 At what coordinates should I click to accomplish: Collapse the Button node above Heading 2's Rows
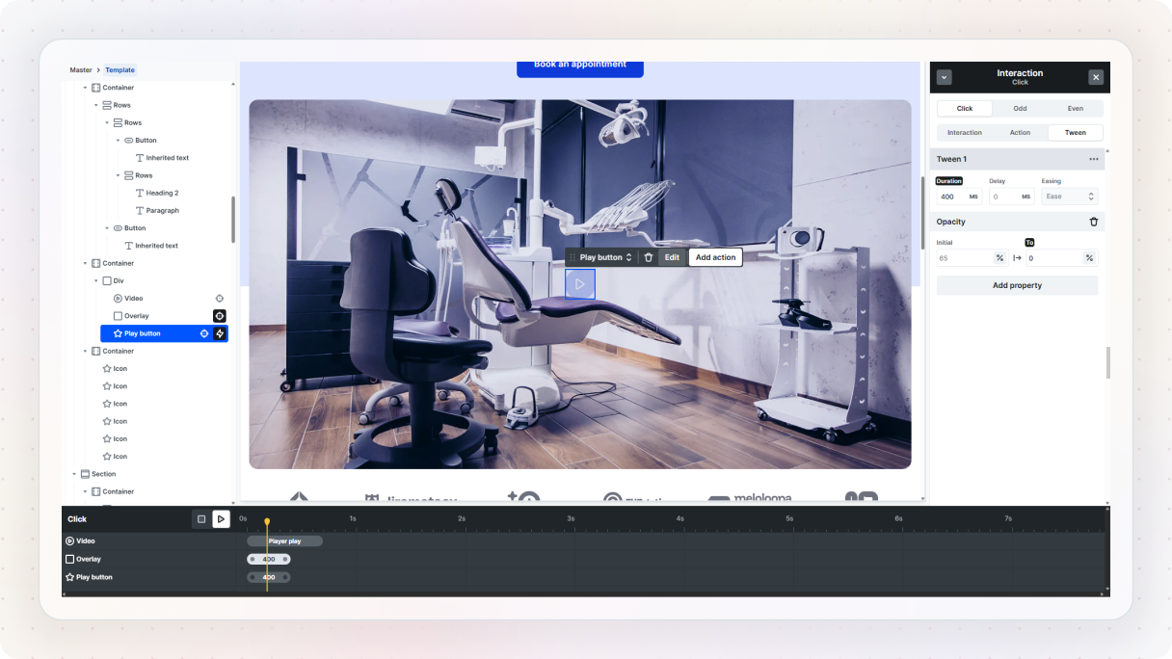click(x=118, y=141)
